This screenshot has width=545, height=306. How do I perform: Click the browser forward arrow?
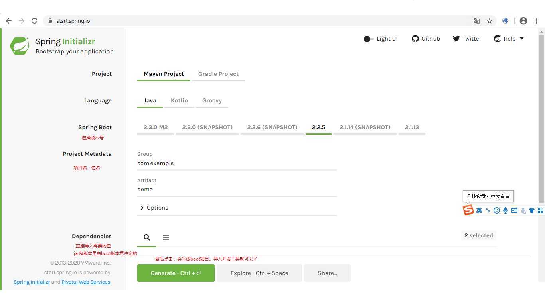point(22,21)
